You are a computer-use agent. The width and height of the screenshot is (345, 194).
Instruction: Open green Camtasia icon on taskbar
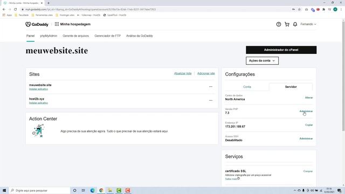click(119, 190)
